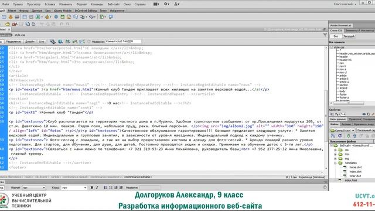This screenshot has height=211, width=375.
Task: Select the style.css related file
Action: [x=19, y=35]
